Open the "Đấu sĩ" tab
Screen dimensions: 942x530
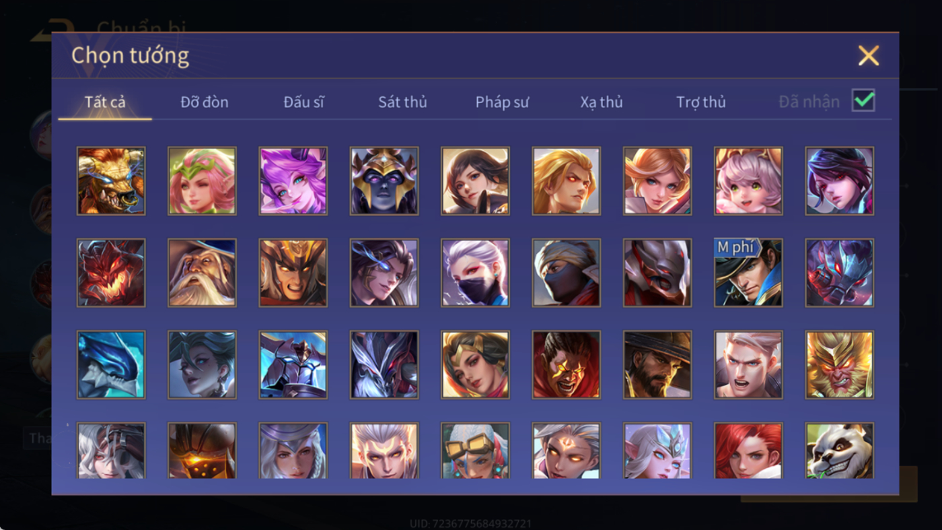pyautogui.click(x=303, y=102)
